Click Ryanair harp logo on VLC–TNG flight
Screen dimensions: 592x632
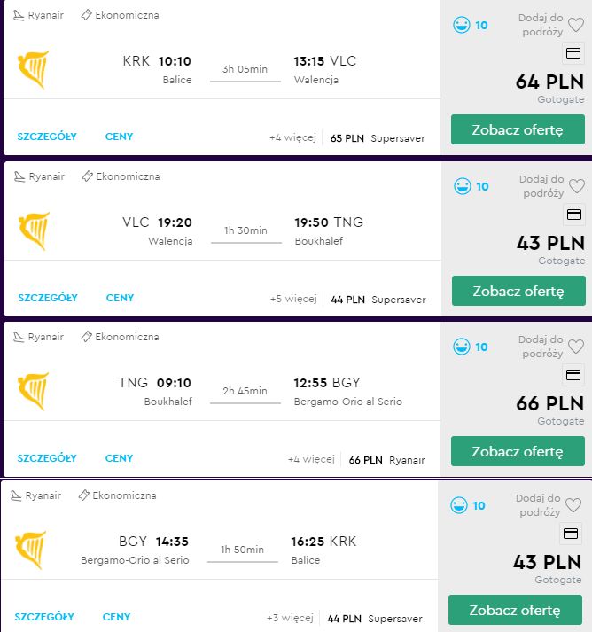coord(35,231)
